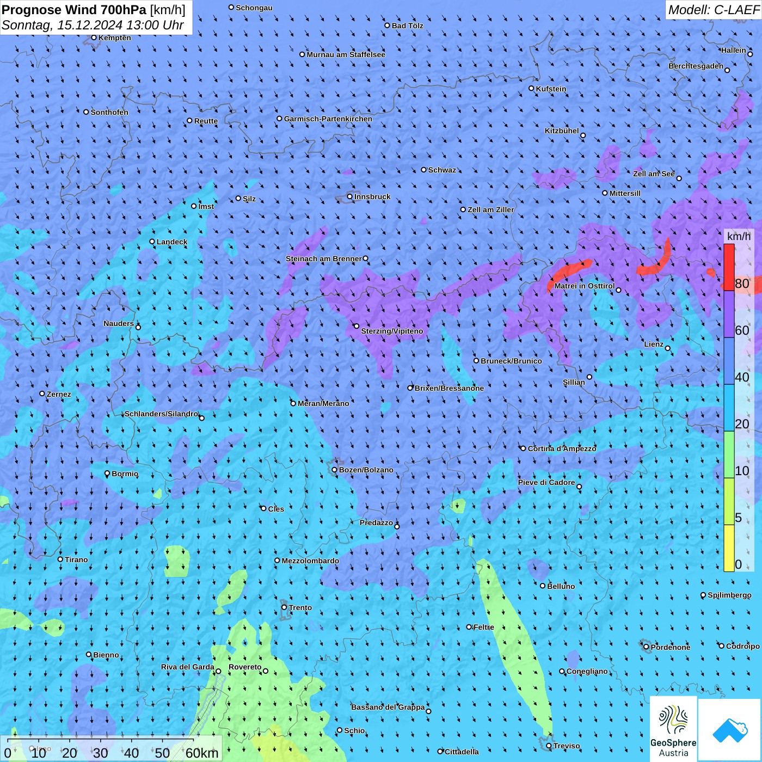This screenshot has width=762, height=762.
Task: Click the Zell am See location dot
Action: tap(679, 179)
